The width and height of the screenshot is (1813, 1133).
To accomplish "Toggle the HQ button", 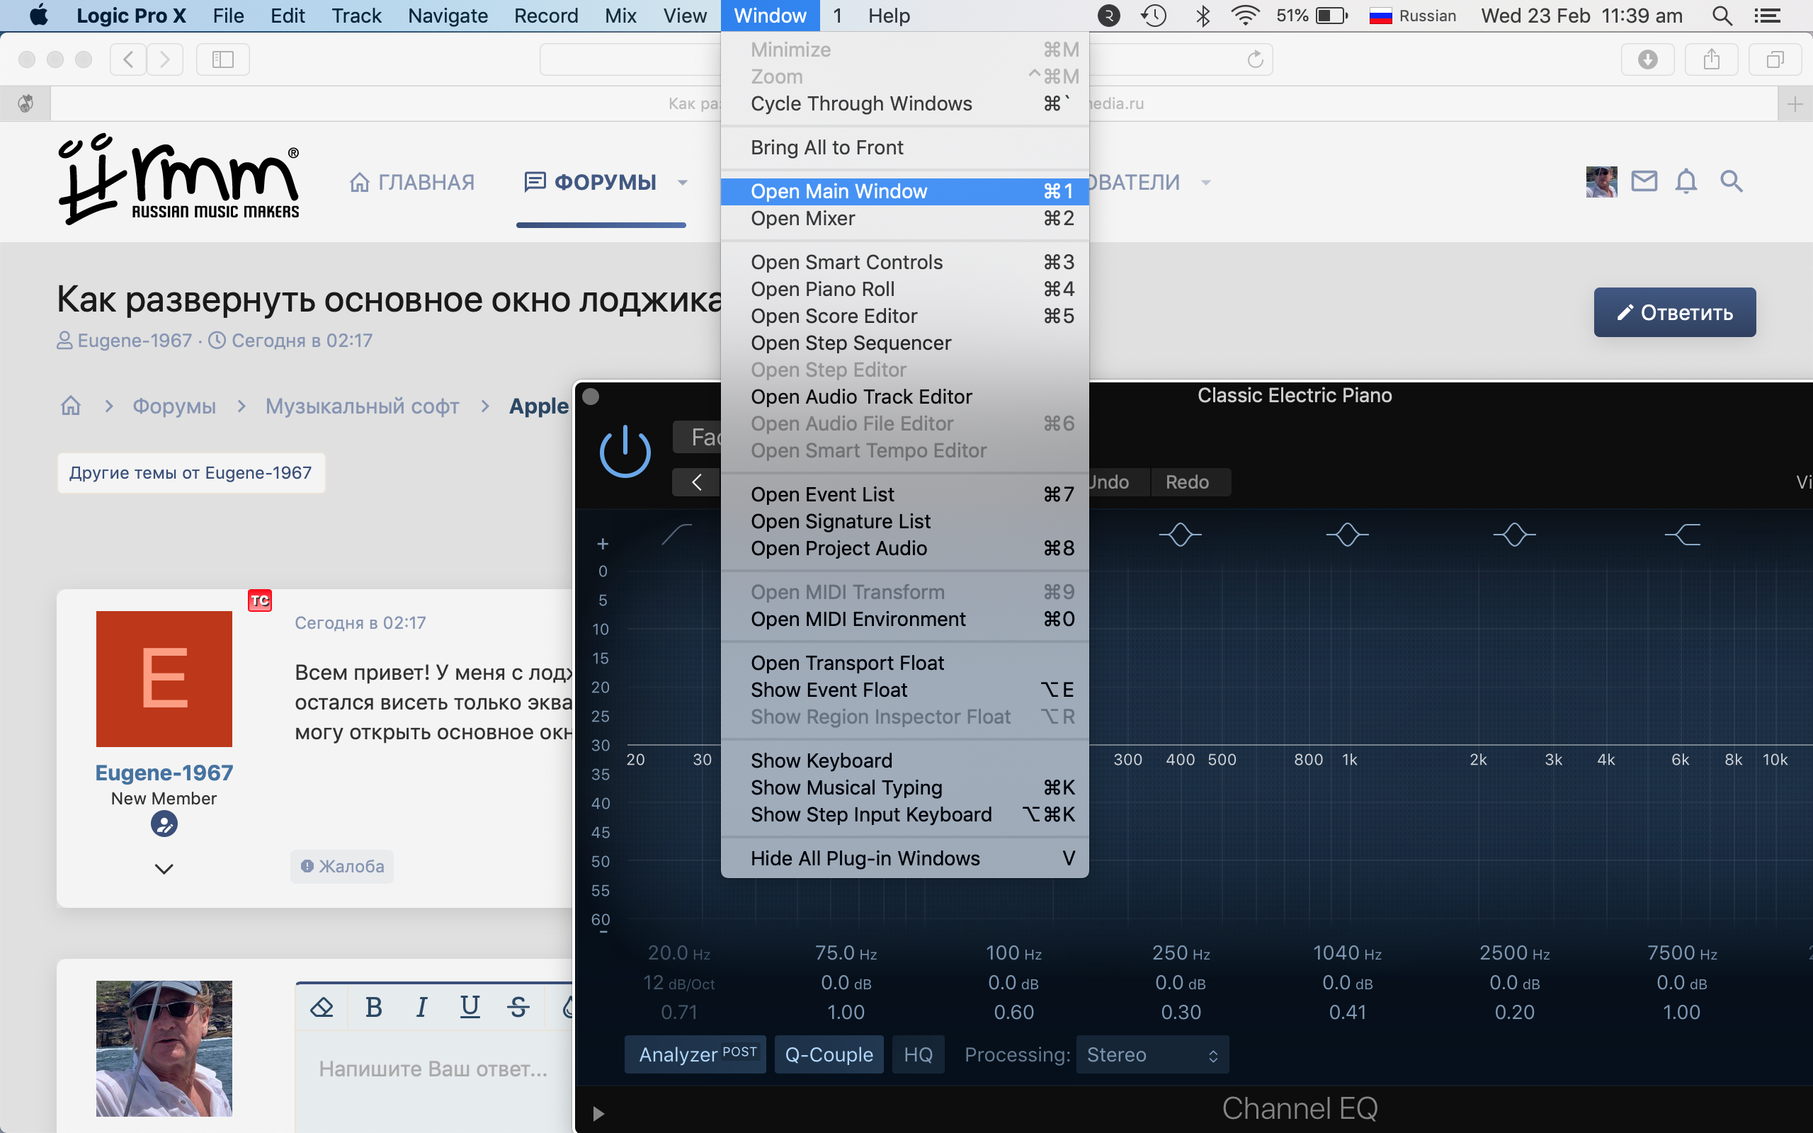I will 918,1054.
